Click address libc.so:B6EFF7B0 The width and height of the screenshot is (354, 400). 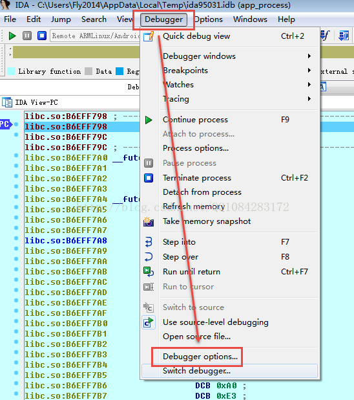pyautogui.click(x=66, y=324)
